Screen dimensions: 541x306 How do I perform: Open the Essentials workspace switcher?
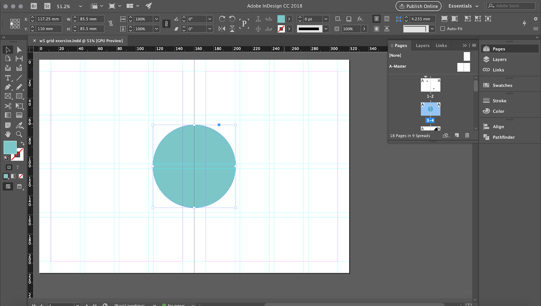tap(463, 6)
